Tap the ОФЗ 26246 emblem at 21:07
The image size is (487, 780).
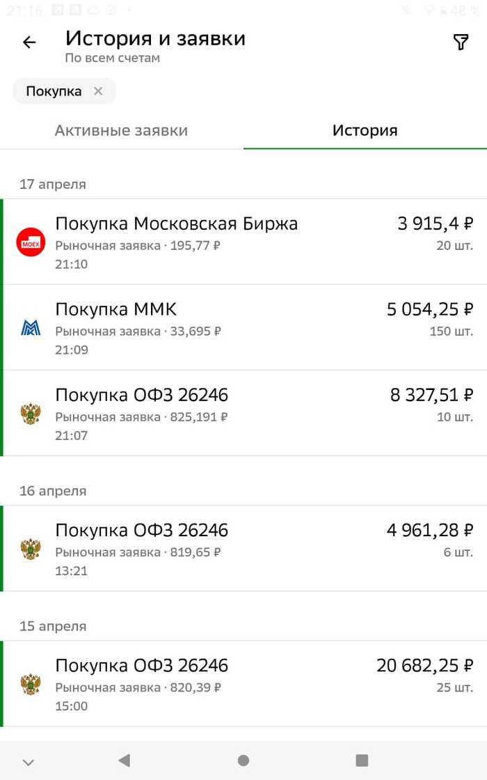(x=31, y=414)
